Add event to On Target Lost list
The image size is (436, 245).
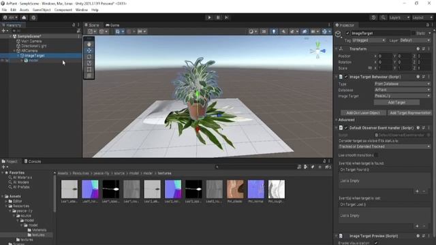(417, 226)
